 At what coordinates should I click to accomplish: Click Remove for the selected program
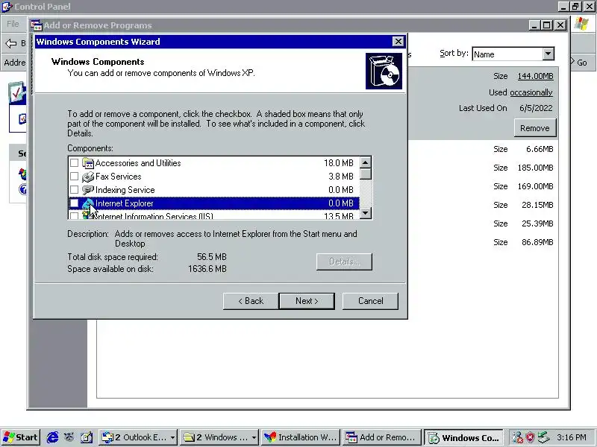click(535, 128)
